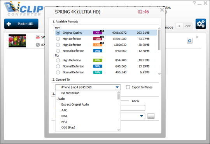The height and width of the screenshot is (144, 210).
Task: Click the format list scroll up arrow
Action: pyautogui.click(x=159, y=28)
